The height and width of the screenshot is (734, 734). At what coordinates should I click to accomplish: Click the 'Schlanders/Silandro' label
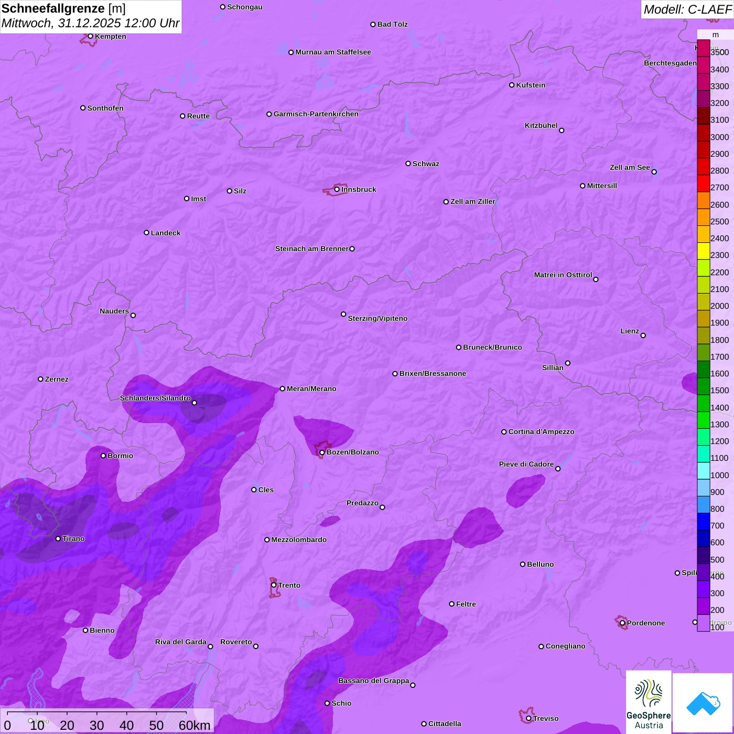click(x=155, y=398)
